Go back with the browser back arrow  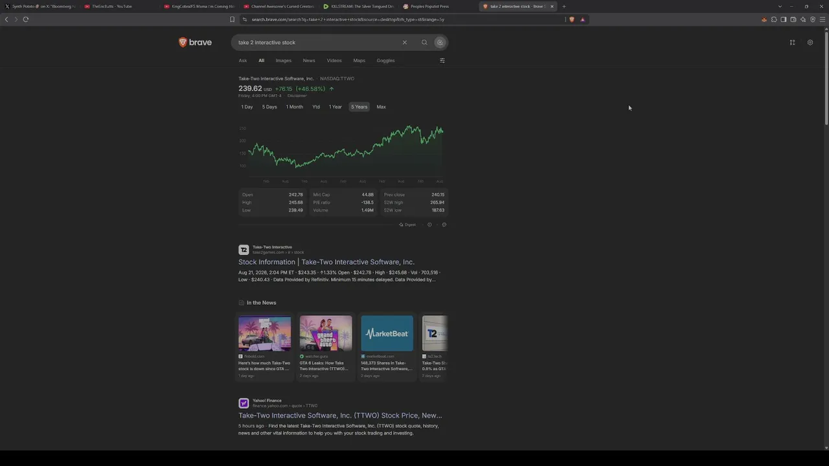[6, 19]
